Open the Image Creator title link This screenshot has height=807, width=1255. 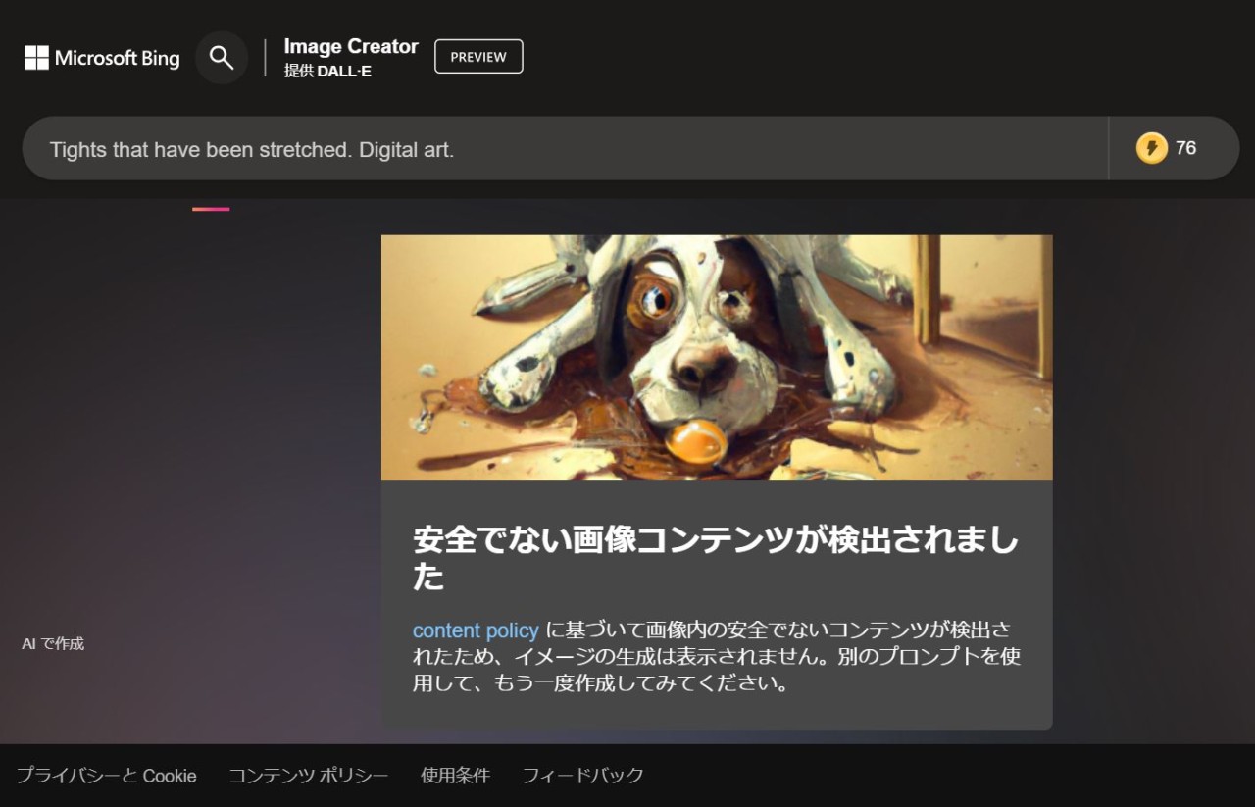pos(350,46)
